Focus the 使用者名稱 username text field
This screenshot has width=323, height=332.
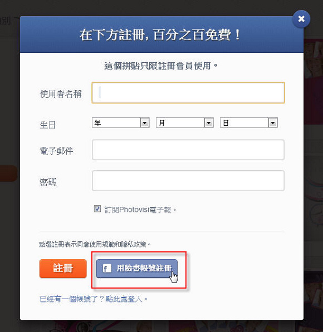point(188,93)
